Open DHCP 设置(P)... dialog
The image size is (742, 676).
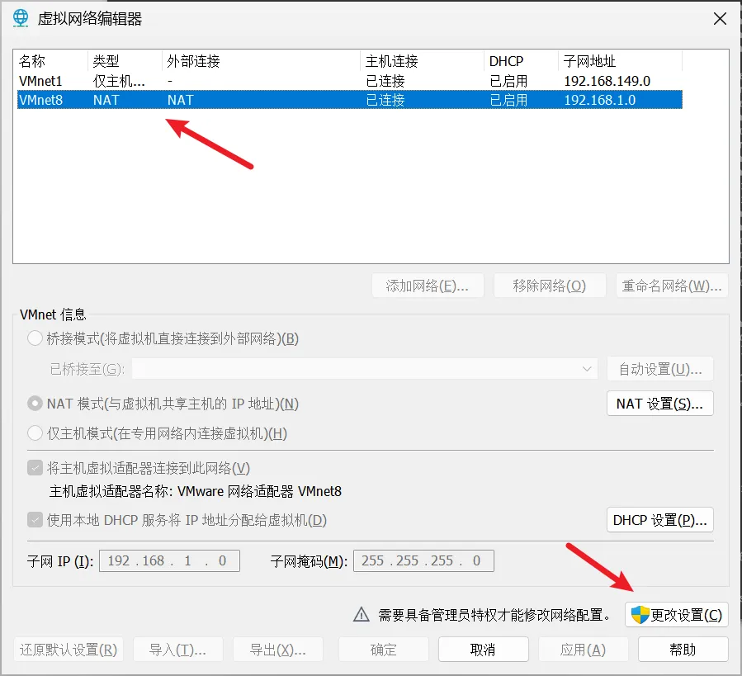(660, 520)
